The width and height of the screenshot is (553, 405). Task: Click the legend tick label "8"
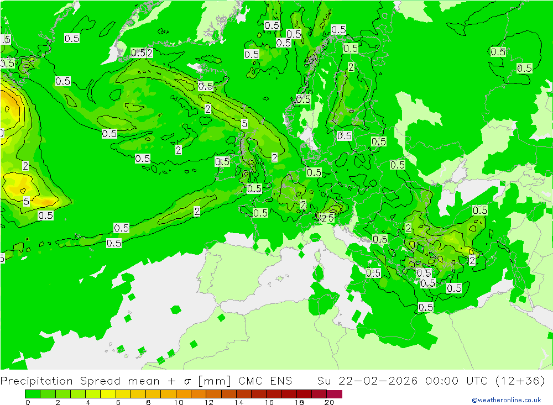[x=148, y=402]
